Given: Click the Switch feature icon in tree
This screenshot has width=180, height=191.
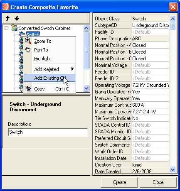Looking at the screenshot, I should pos(22,34).
